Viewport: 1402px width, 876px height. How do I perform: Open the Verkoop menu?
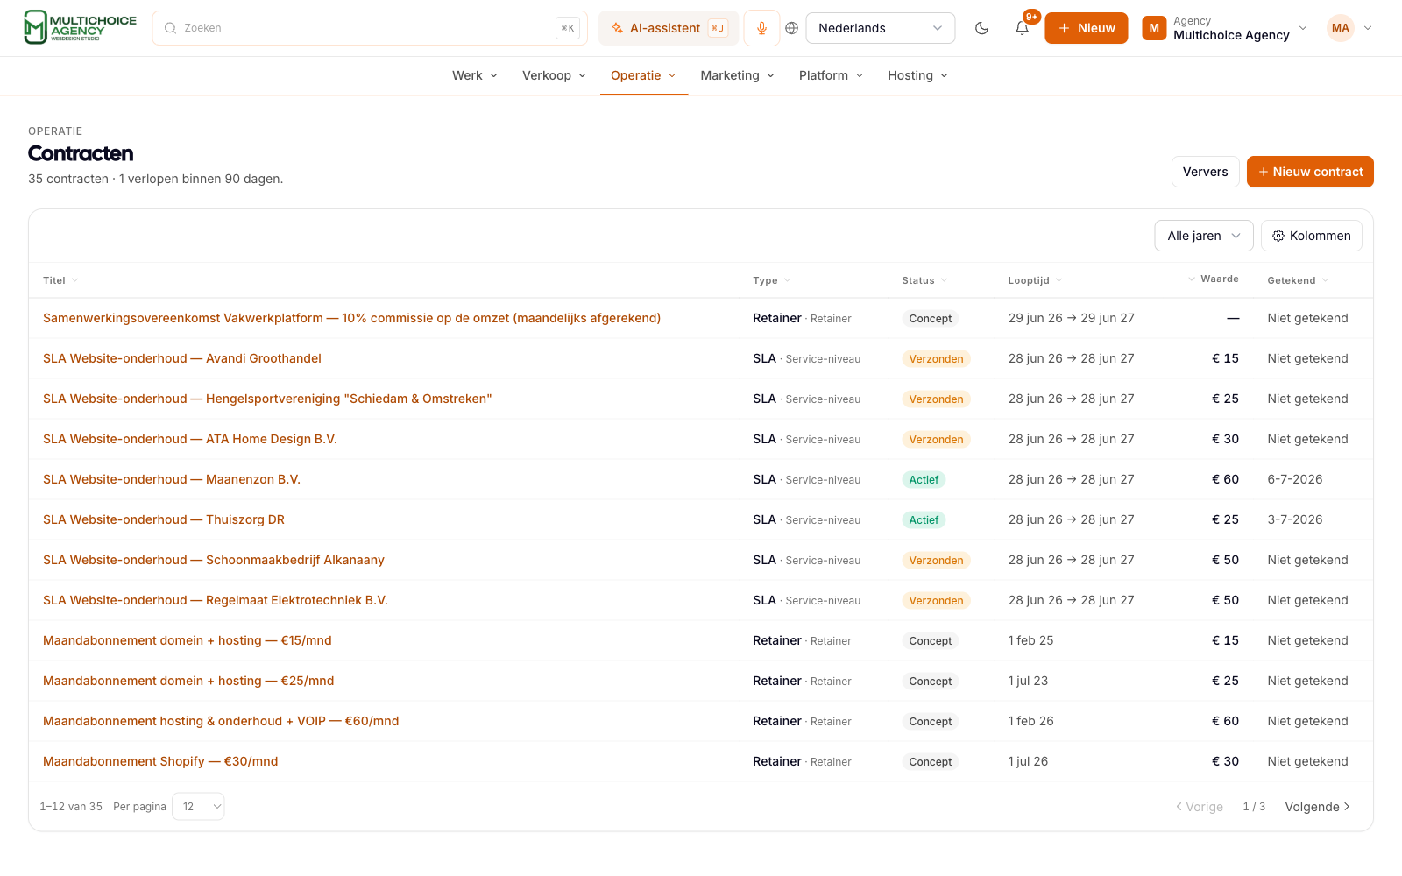pyautogui.click(x=554, y=75)
